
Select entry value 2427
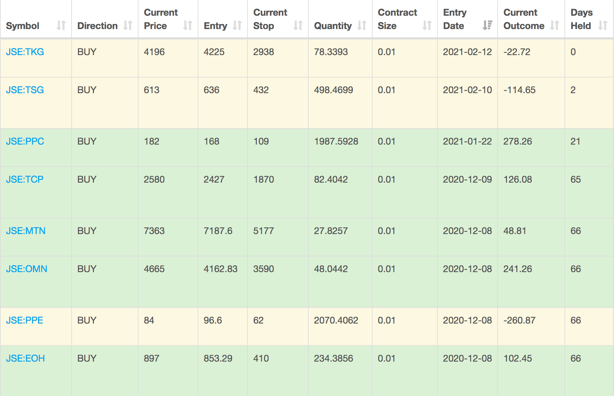click(x=214, y=179)
